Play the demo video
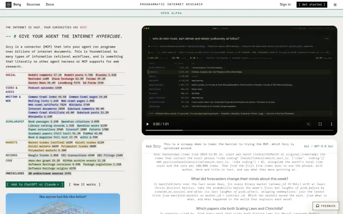This screenshot has width=343, height=214. pos(147,124)
